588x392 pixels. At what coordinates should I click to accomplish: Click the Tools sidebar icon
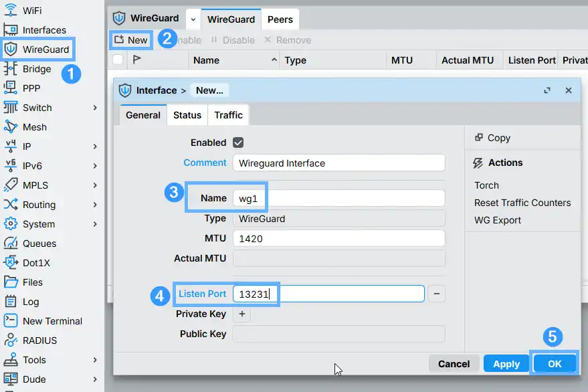click(11, 360)
